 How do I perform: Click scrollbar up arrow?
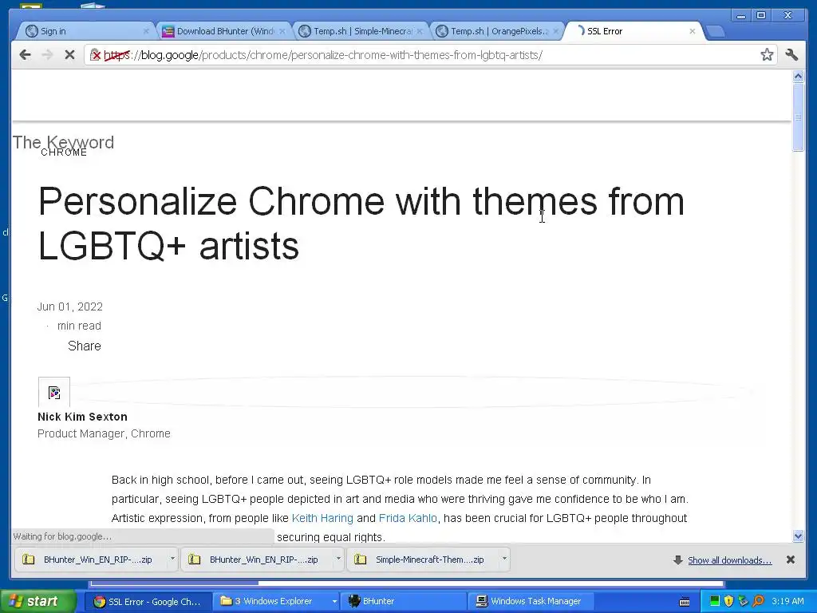(x=798, y=77)
